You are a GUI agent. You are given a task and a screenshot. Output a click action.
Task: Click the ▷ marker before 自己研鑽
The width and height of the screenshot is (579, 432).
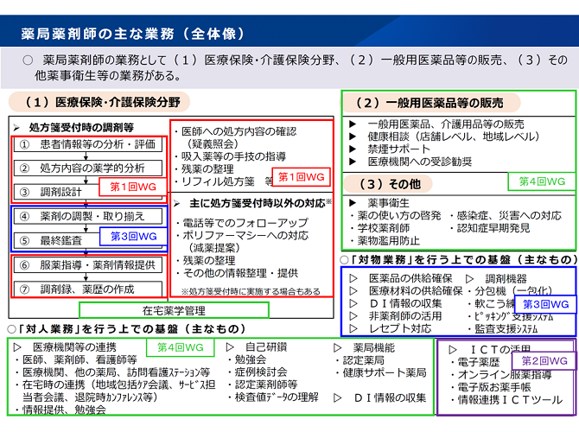[x=231, y=347]
